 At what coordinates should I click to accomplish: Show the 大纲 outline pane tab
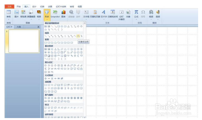tap(19, 27)
